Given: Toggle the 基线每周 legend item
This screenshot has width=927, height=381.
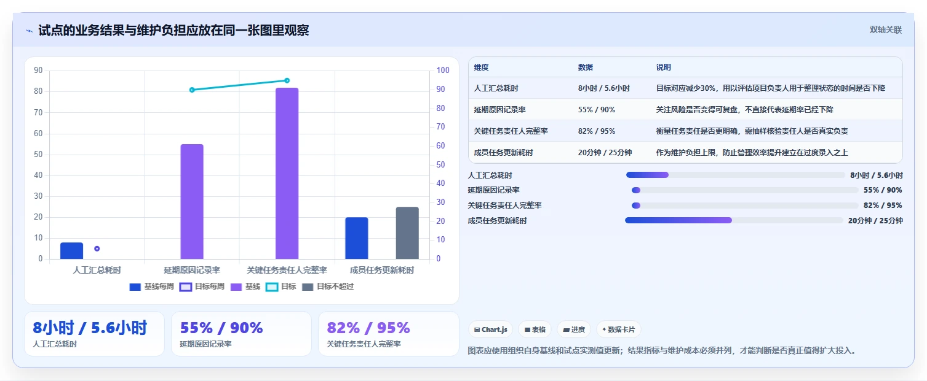Looking at the screenshot, I should point(151,287).
